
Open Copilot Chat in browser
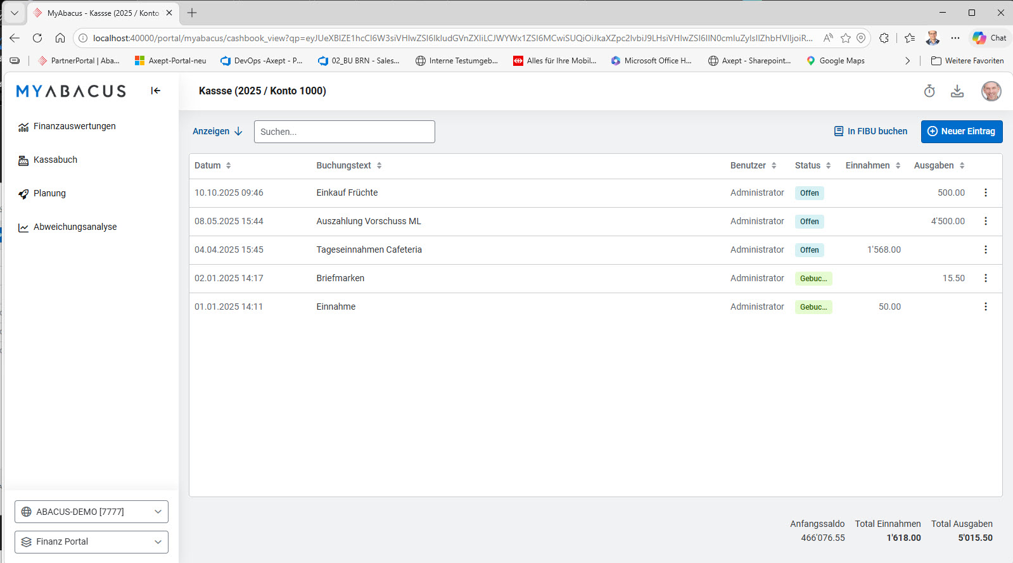pos(990,38)
